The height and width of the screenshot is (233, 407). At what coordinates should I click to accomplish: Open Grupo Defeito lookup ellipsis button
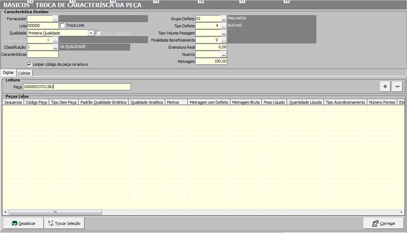224,19
